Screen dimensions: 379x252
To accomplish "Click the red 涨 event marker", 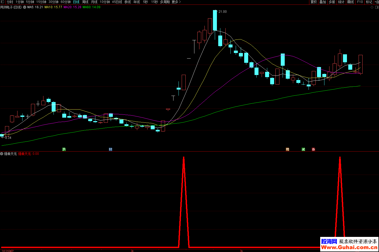I will 313,149.
